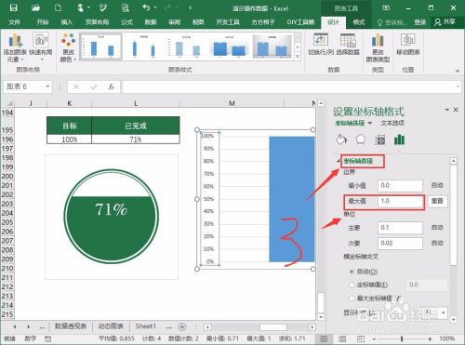Select the first chart style thumbnail
This screenshot has height=345, width=465.
point(101,46)
